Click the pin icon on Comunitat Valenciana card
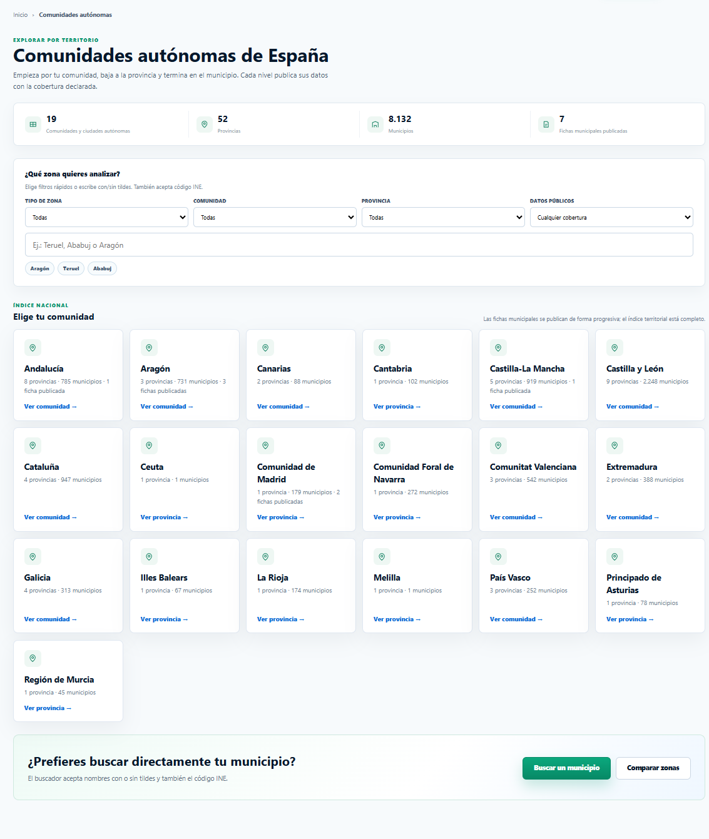Viewport: 709px width, 839px height. 498,446
